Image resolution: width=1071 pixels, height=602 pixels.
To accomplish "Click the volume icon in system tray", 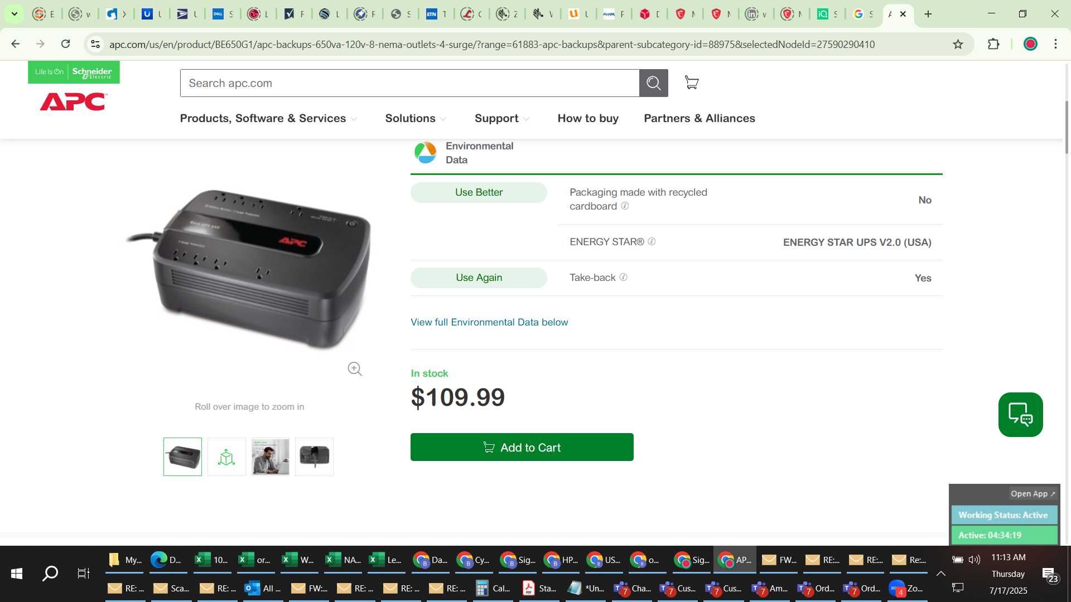I will (974, 560).
